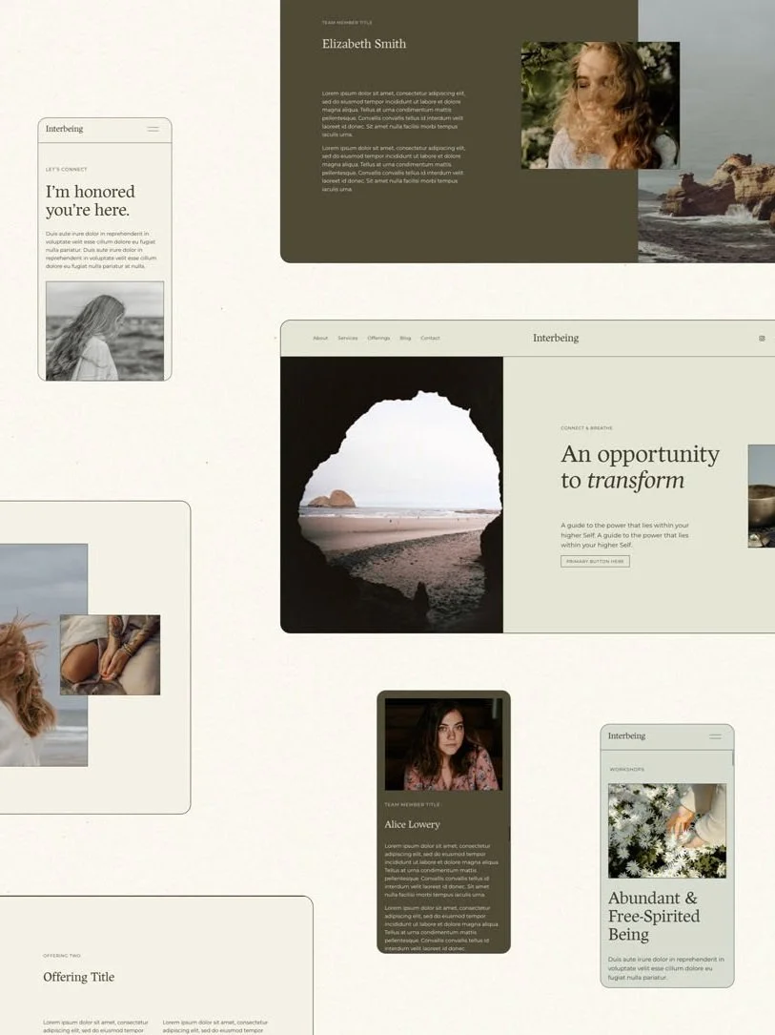Viewport: 775px width, 1035px height.
Task: Click Elizabeth Smith's portrait photo
Action: (x=600, y=105)
